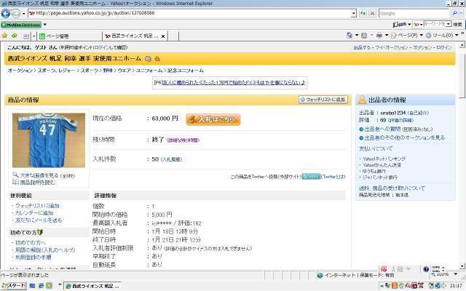This screenshot has height=291, width=466.
Task: Open the Quick Tabs dropdown arrow
Action: pos(34,36)
